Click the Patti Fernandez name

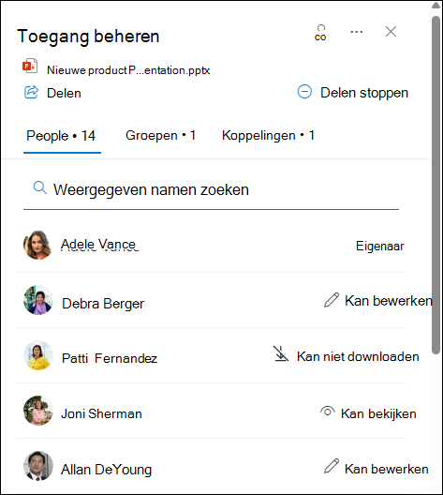[x=110, y=358]
